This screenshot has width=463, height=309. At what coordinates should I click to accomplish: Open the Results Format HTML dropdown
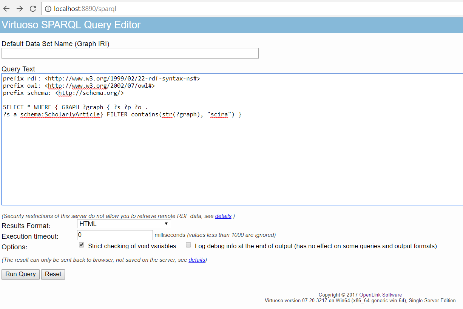[x=124, y=224]
